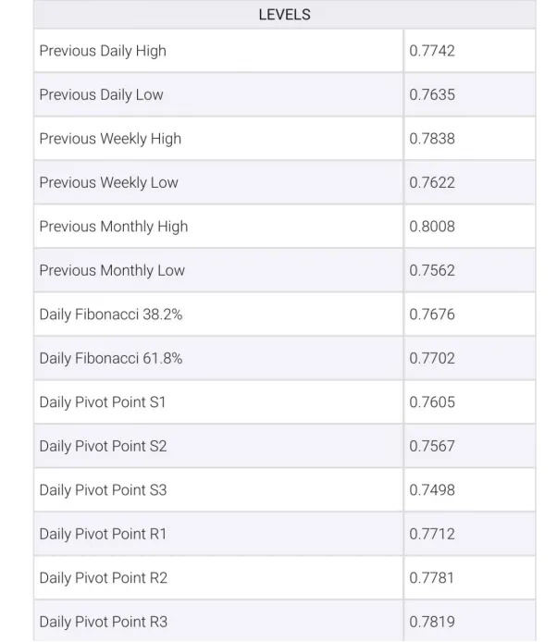Click the value 0.7742
557x642 pixels.
point(432,51)
